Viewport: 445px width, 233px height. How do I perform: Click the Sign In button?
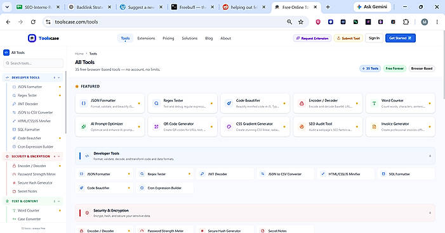tap(374, 38)
